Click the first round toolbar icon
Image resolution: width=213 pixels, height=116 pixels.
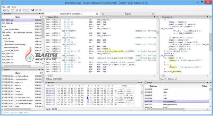pyautogui.click(x=4, y=10)
